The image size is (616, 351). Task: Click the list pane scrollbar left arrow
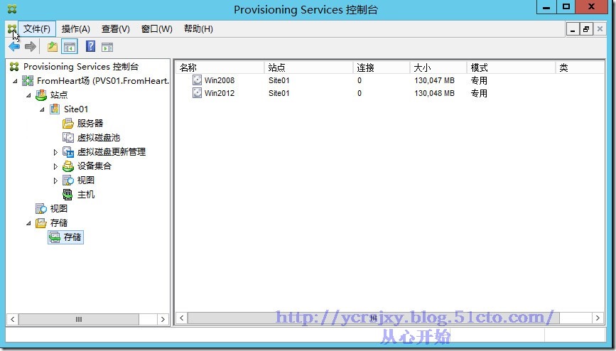click(x=181, y=318)
